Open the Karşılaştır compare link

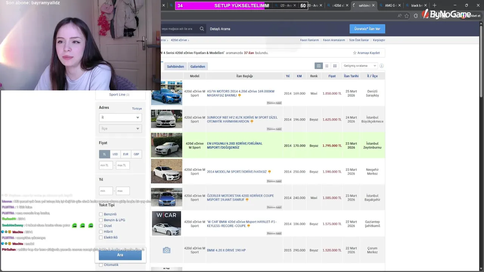coord(379,40)
